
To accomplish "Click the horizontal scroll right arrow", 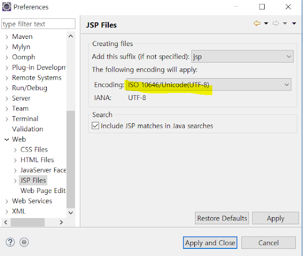I will [x=61, y=222].
